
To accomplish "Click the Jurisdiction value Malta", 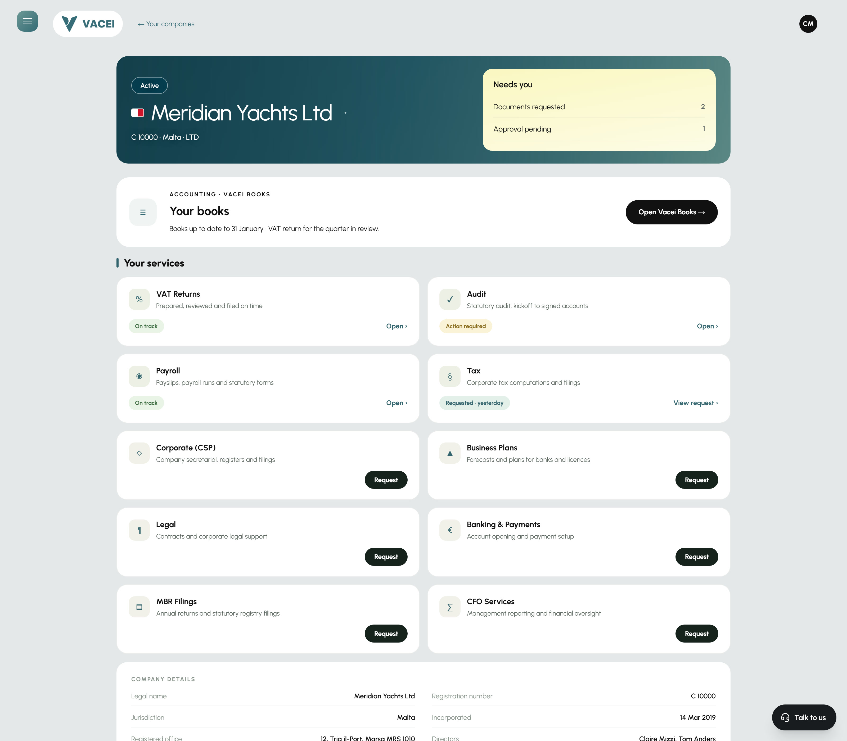I will click(406, 717).
